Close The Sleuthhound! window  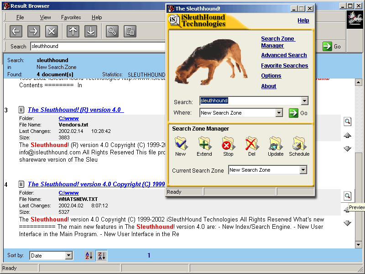(x=310, y=9)
